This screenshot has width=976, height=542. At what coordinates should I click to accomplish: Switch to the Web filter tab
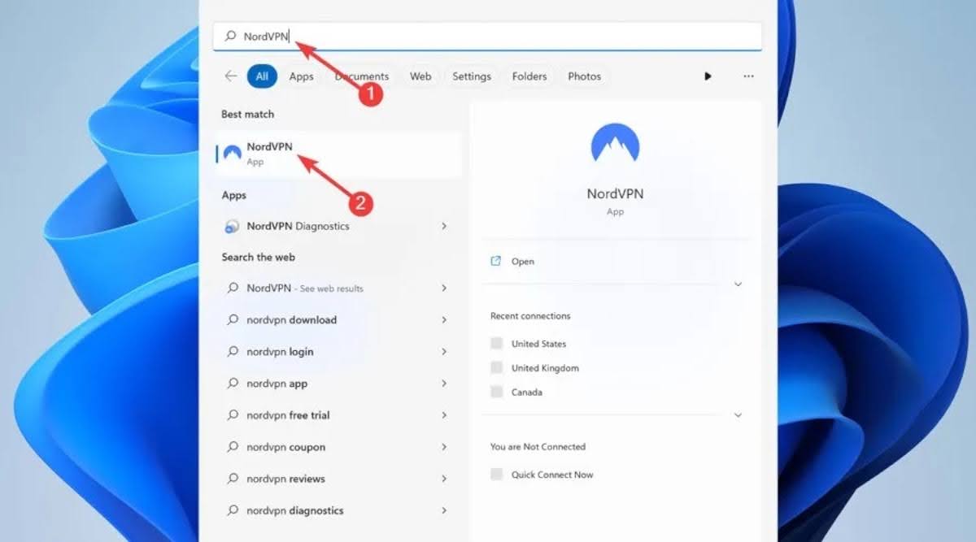coord(420,76)
